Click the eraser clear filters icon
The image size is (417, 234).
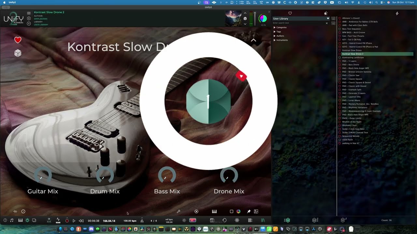point(326,13)
